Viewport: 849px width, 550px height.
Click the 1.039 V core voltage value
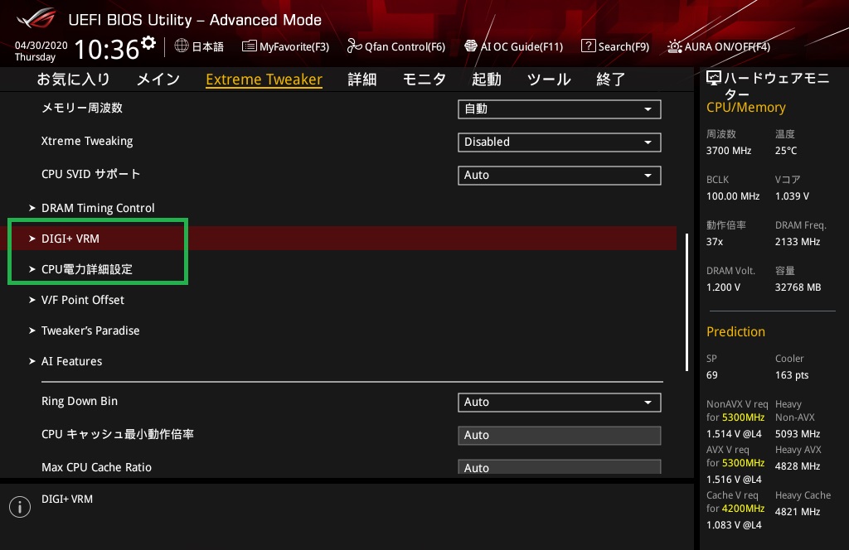click(792, 196)
